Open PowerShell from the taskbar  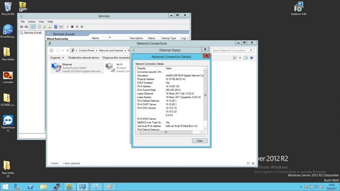coord(30,187)
